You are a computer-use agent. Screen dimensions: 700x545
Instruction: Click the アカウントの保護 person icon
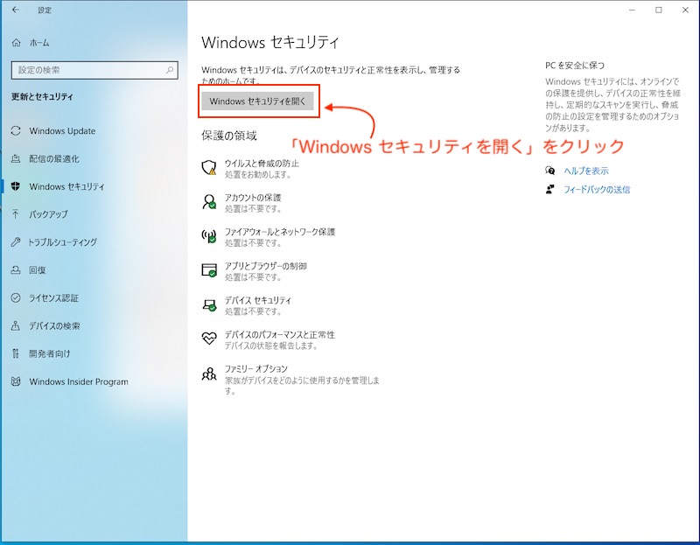coord(209,202)
